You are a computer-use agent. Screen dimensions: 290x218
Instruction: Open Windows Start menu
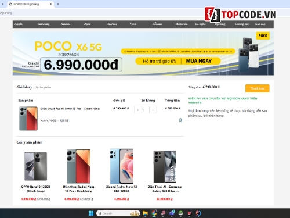[91, 213]
